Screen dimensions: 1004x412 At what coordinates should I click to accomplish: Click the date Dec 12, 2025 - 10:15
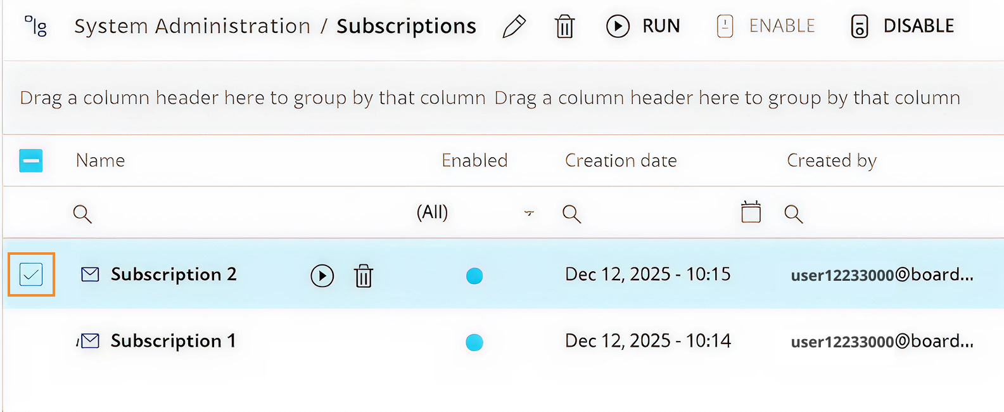point(648,274)
